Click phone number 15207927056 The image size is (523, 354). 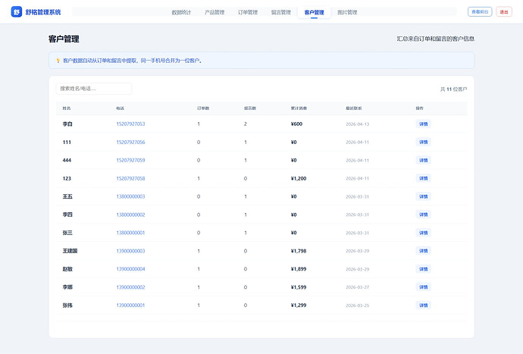(x=130, y=142)
